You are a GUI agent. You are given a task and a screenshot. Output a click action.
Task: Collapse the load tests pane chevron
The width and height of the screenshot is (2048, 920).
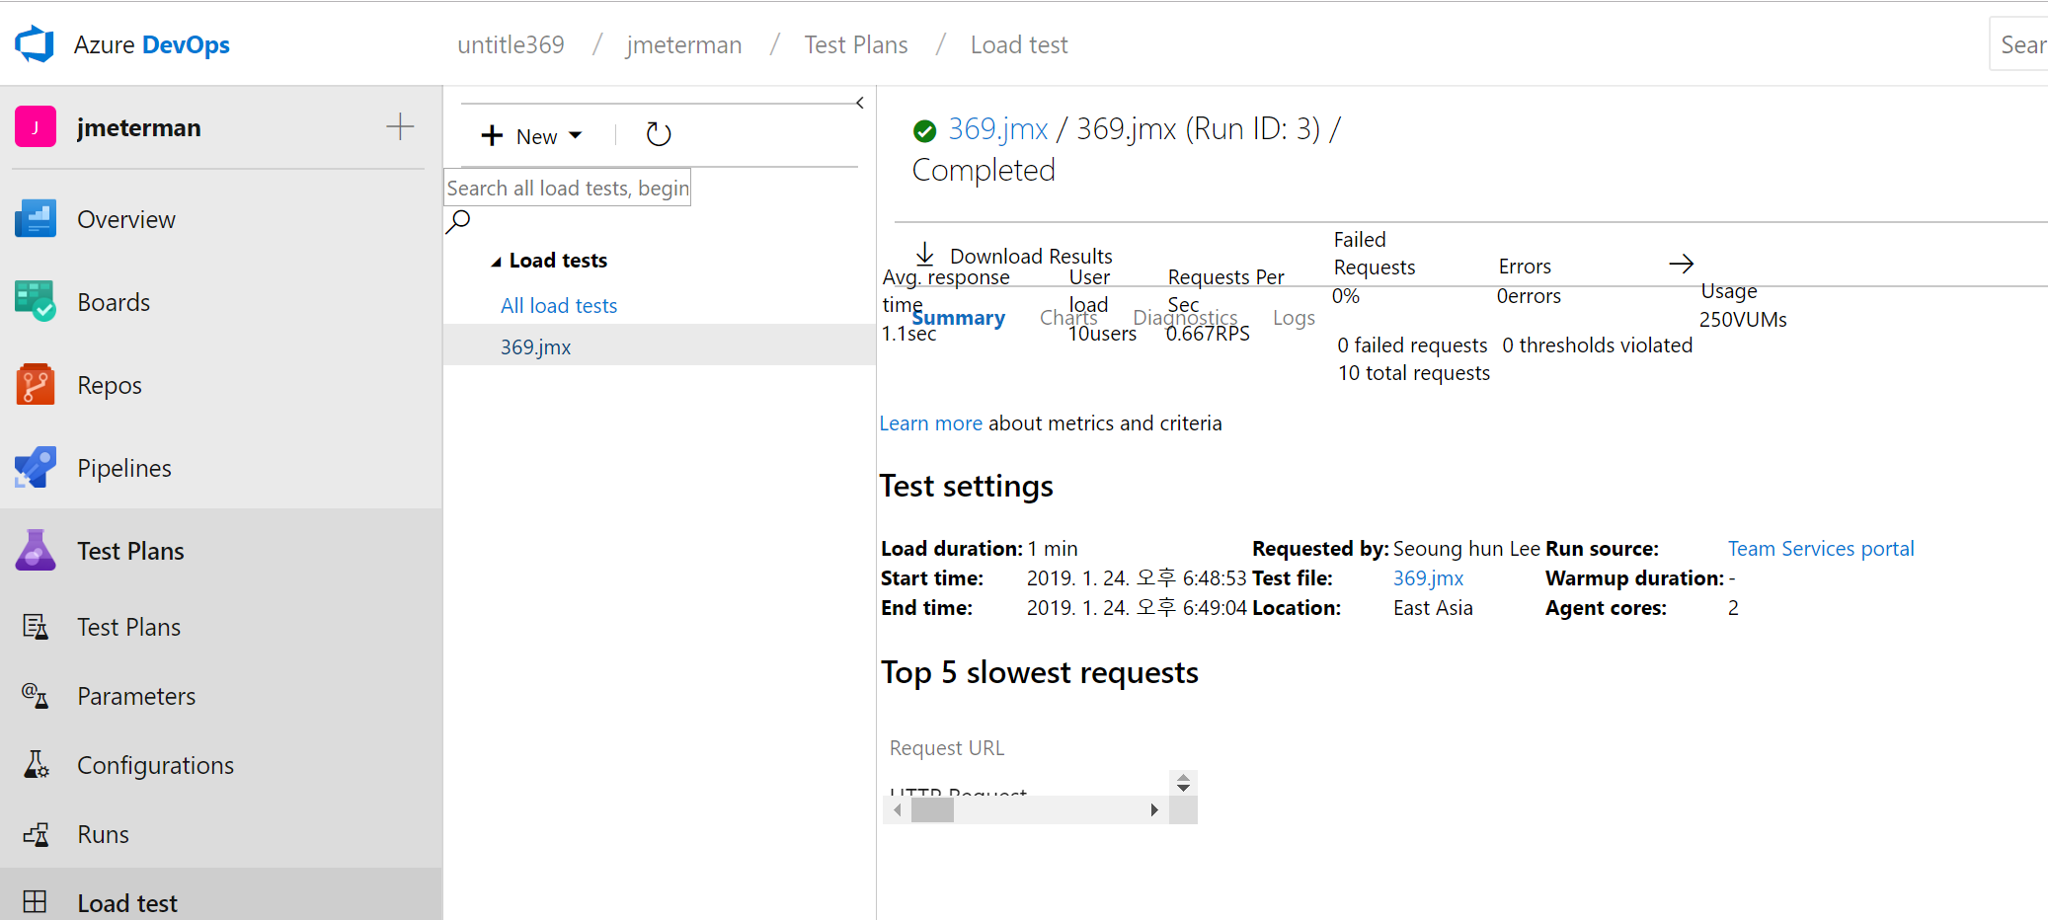click(x=860, y=103)
